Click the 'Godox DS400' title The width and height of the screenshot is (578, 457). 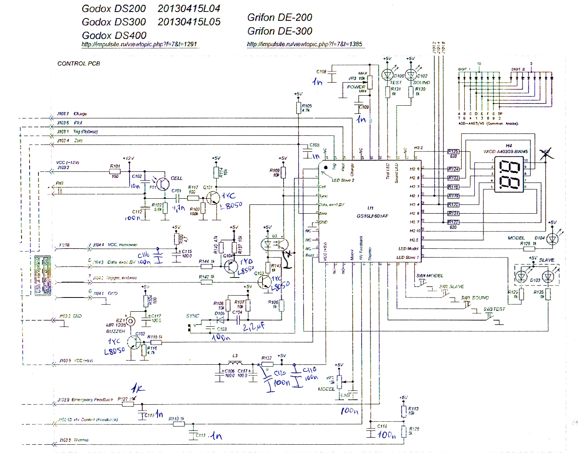tap(114, 35)
